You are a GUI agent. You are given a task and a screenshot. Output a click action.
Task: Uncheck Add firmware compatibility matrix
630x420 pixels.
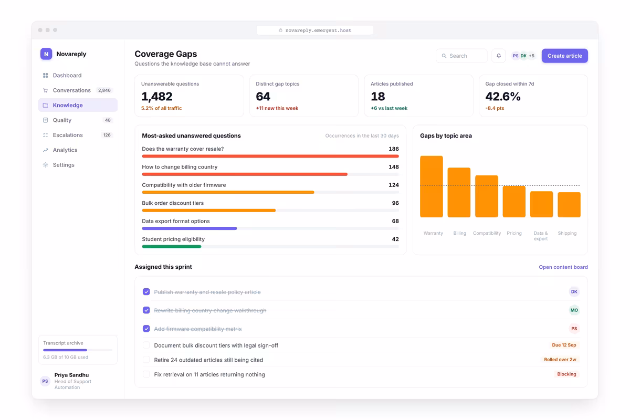(x=146, y=329)
